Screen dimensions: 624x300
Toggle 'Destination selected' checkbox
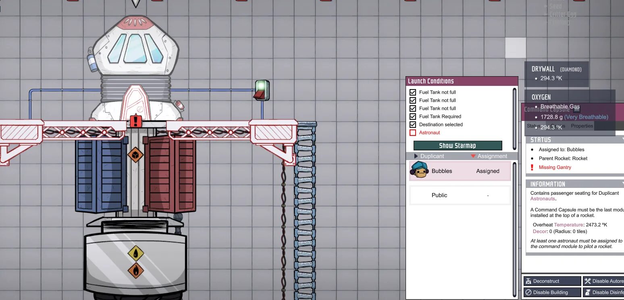[x=413, y=125]
